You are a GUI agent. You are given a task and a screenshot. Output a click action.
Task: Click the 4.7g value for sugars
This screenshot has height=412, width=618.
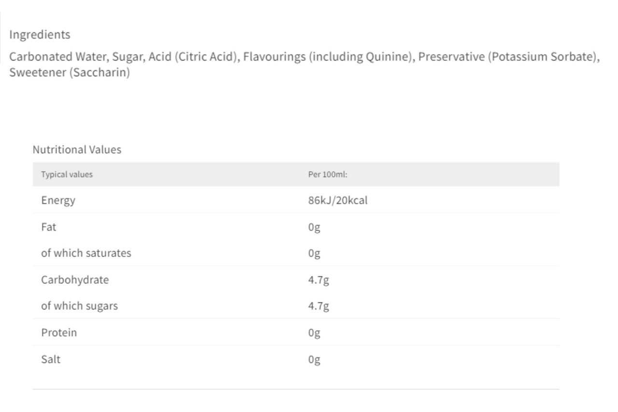tap(319, 307)
